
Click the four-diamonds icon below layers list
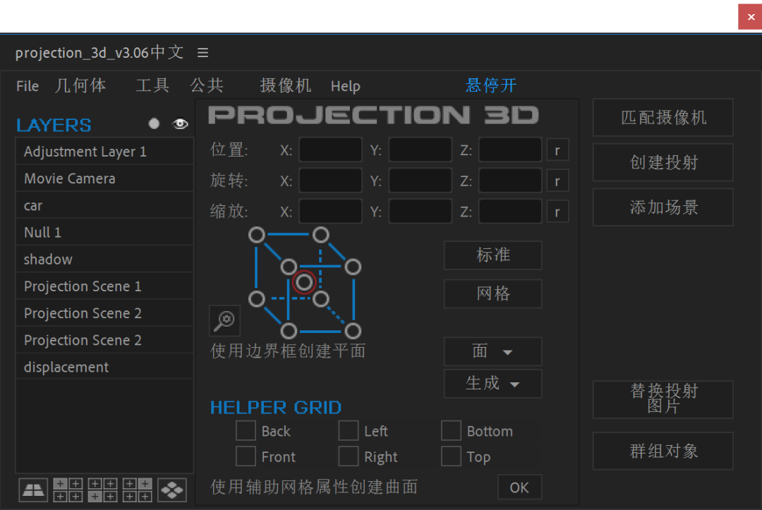point(172,490)
